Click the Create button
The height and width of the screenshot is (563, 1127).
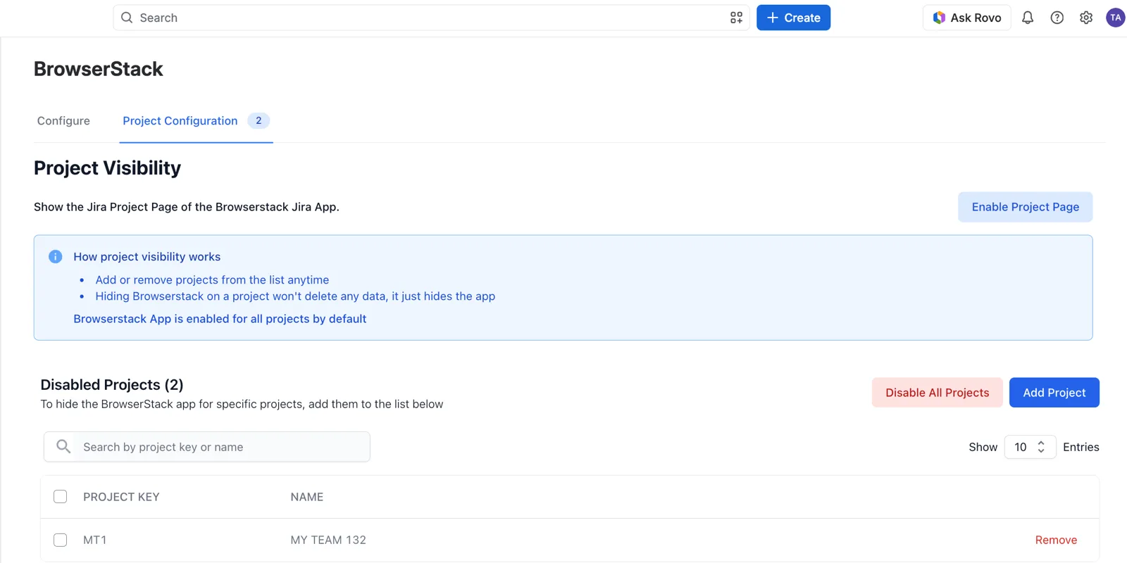point(793,18)
